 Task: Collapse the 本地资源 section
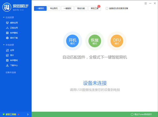point(4,45)
